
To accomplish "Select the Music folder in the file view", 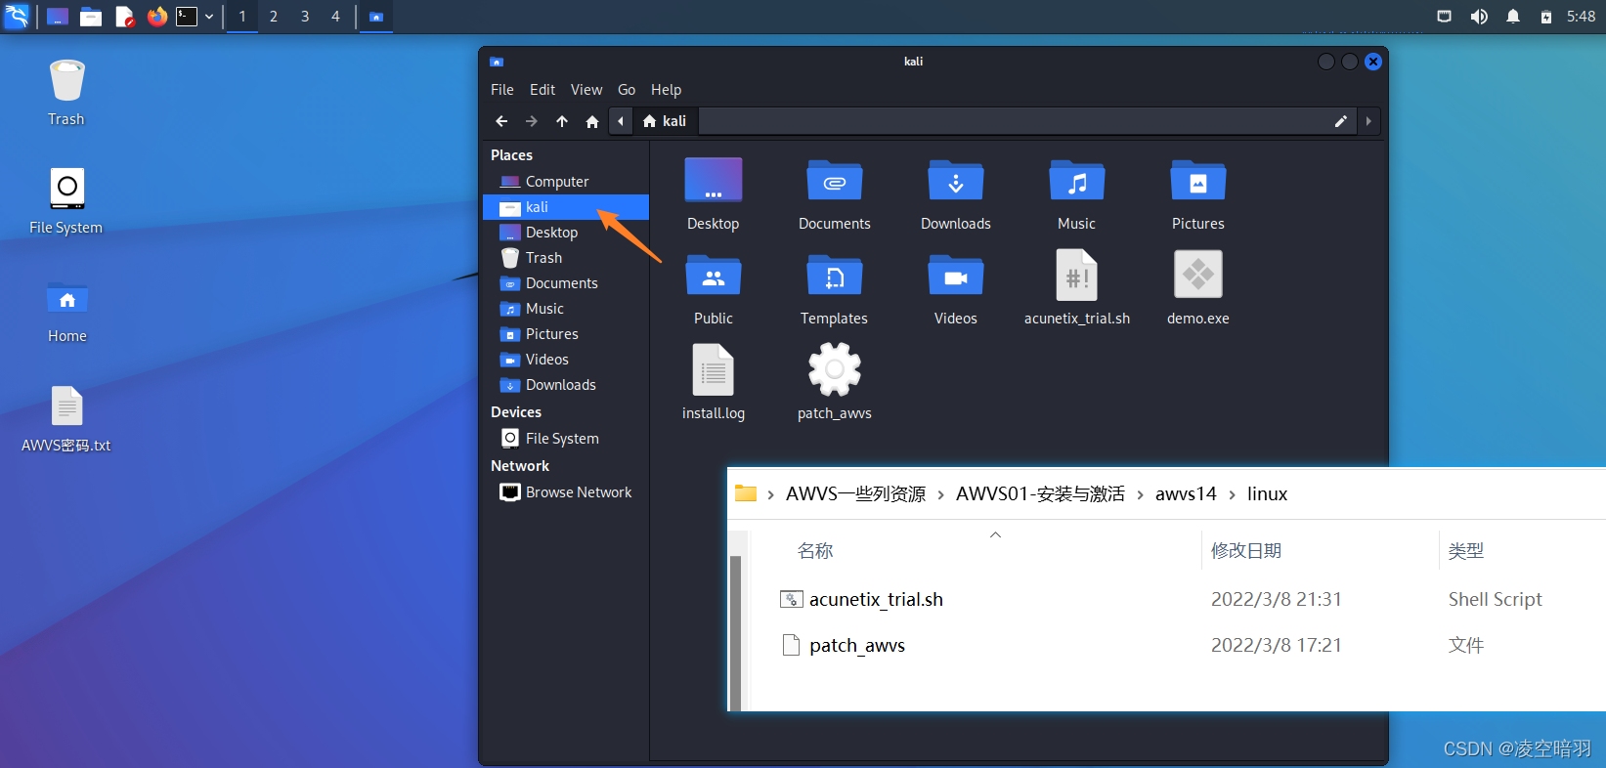I will tap(1077, 194).
